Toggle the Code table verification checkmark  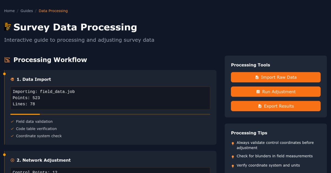tap(12, 129)
